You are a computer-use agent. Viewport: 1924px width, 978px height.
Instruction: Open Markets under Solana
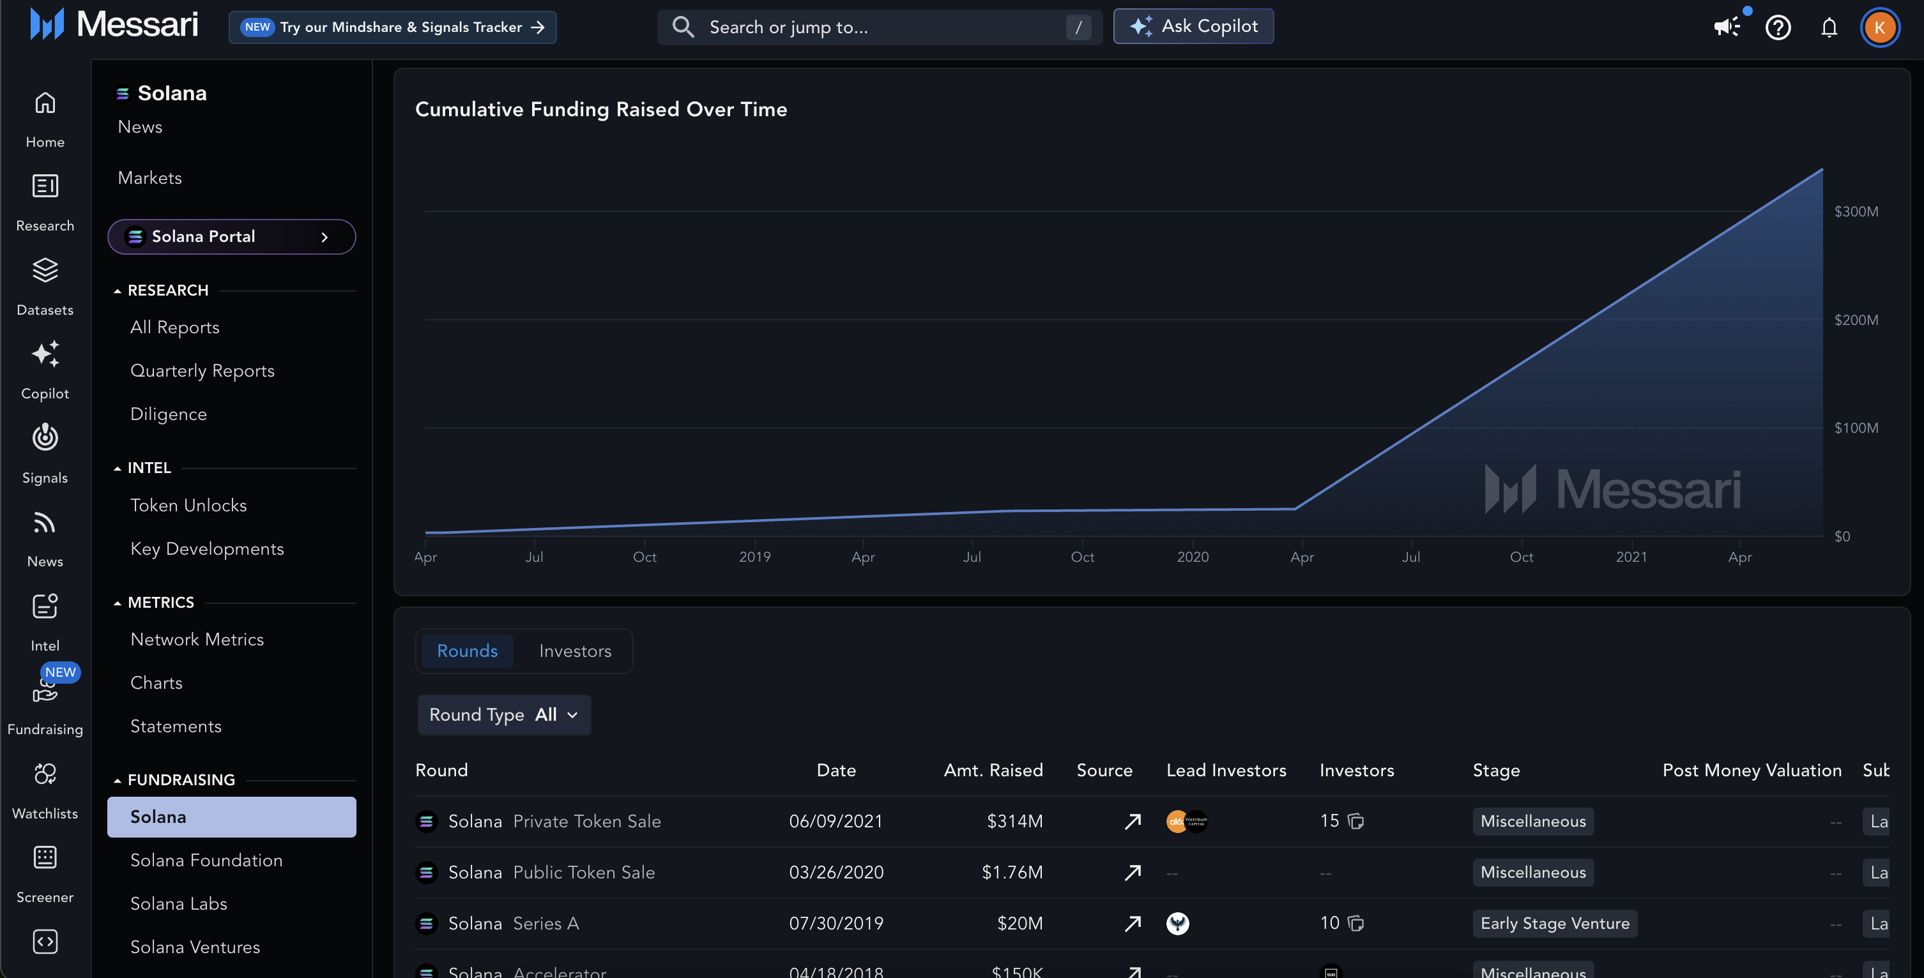point(149,177)
